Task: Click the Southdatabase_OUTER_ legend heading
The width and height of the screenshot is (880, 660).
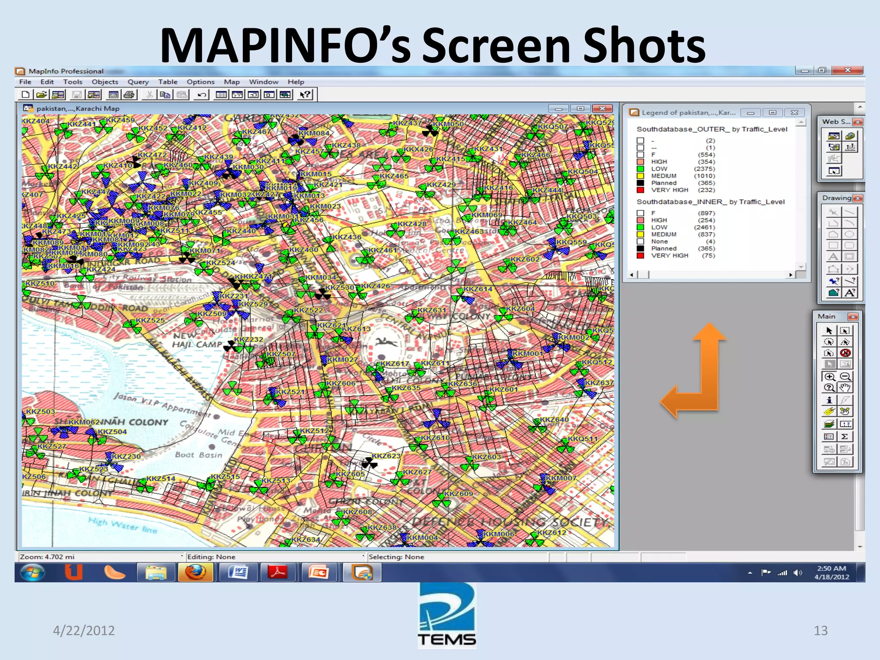Action: pos(712,129)
